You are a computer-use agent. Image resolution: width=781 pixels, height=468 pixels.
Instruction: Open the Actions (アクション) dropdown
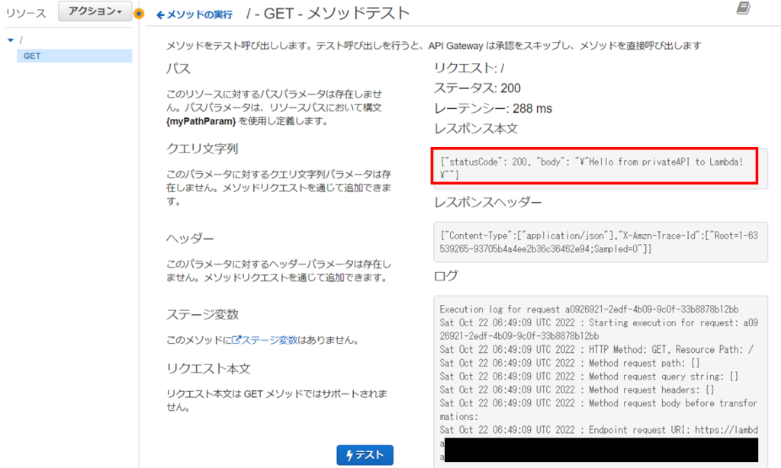(95, 11)
